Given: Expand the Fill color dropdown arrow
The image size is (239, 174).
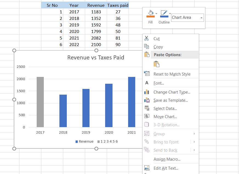Looking at the screenshot, I should click(x=156, y=13).
